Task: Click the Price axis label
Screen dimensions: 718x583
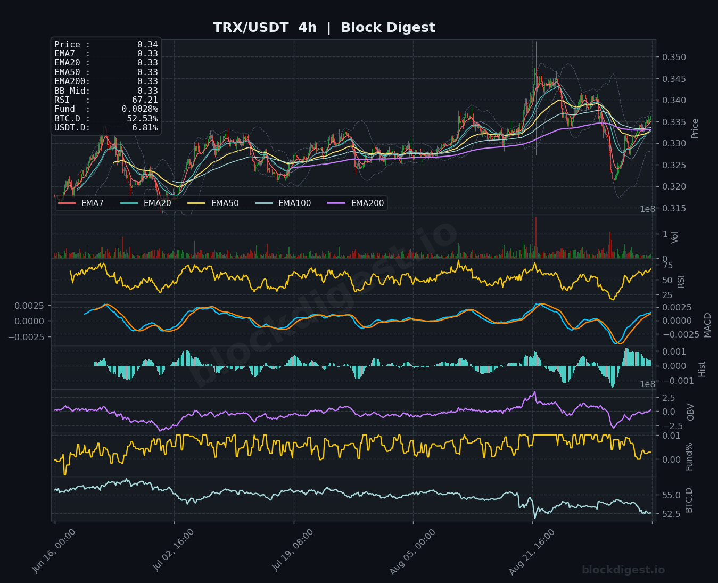Action: pos(695,128)
